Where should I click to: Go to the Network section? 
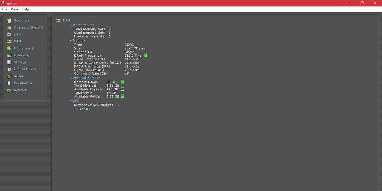20,90
